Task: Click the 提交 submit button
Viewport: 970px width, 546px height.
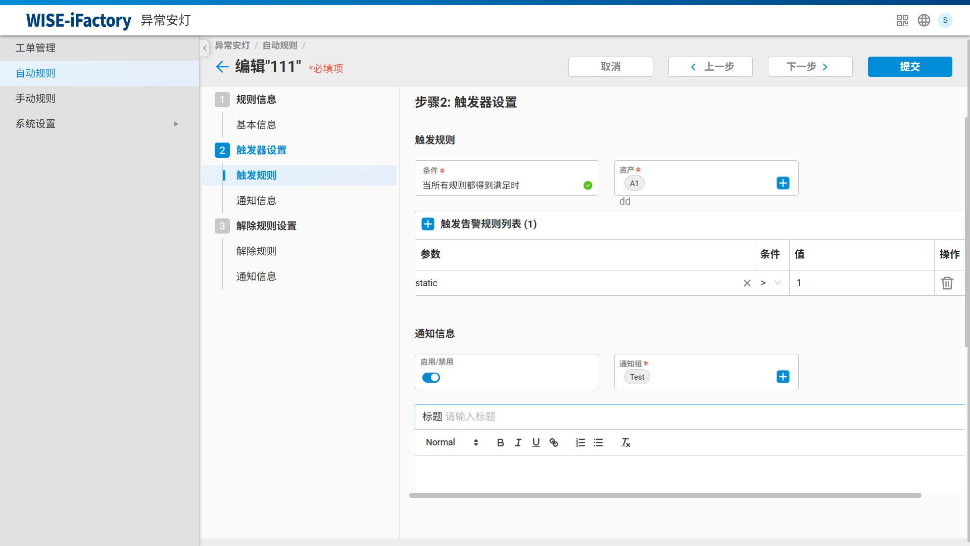Action: click(x=909, y=67)
